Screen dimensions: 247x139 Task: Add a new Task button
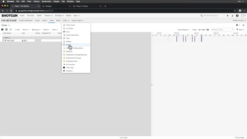(x=17, y=30)
